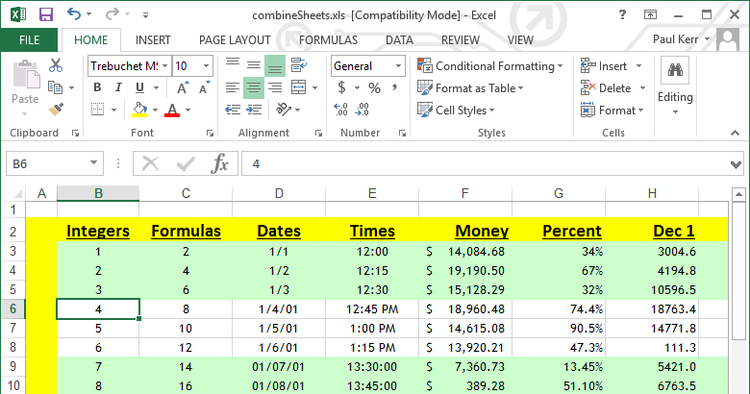Apply the red font color

tap(172, 110)
